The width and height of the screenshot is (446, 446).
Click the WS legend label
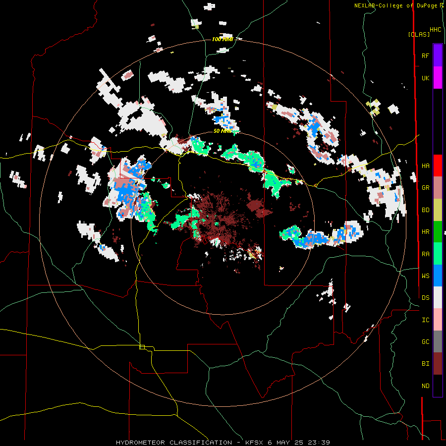(425, 276)
